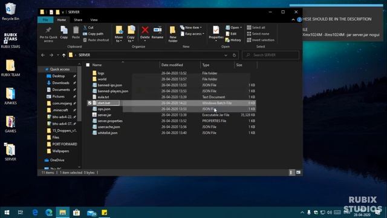Image resolution: width=387 pixels, height=218 pixels.
Task: Open OneDrive in navigation pane
Action: pos(57,160)
